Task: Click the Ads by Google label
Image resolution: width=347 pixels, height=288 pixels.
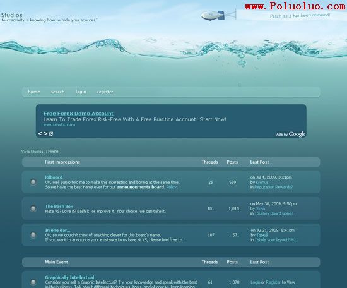Action: pyautogui.click(x=291, y=134)
